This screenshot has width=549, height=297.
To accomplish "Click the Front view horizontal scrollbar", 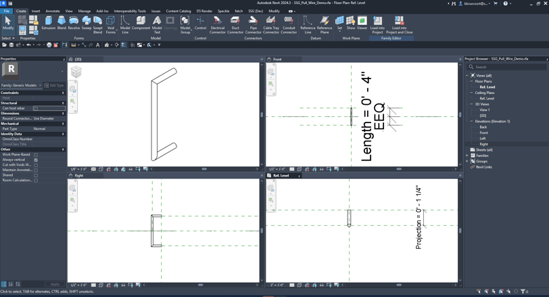I will coord(399,169).
